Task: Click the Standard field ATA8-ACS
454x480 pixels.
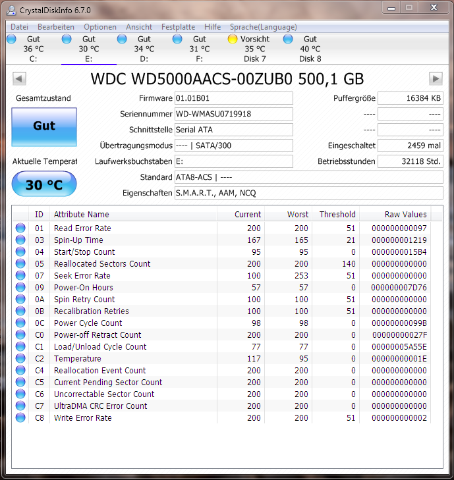Action: coord(309,177)
